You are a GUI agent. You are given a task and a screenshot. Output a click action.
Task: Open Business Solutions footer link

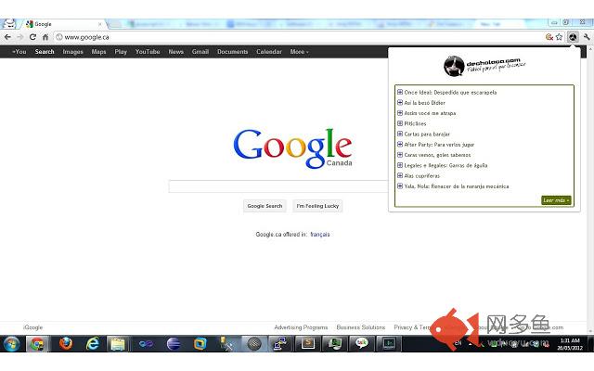point(361,327)
